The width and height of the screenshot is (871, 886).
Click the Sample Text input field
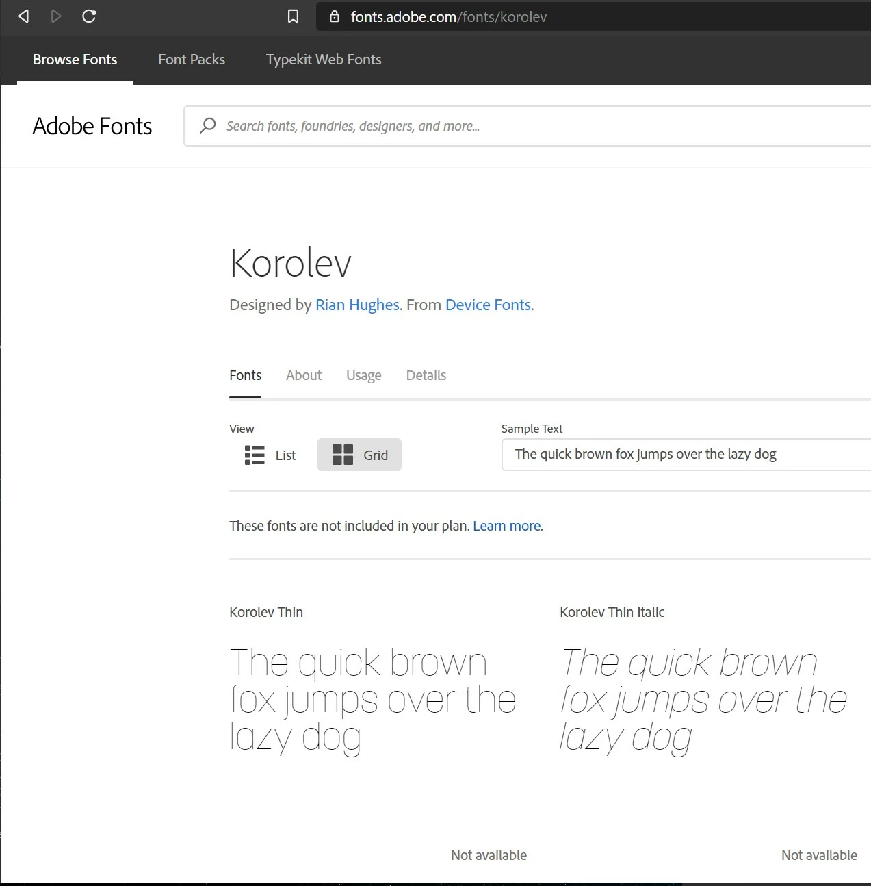coord(686,455)
